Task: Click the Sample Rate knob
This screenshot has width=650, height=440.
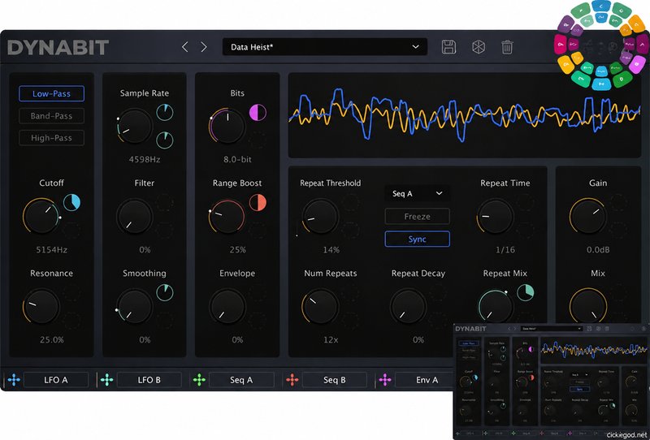Action: (134, 127)
